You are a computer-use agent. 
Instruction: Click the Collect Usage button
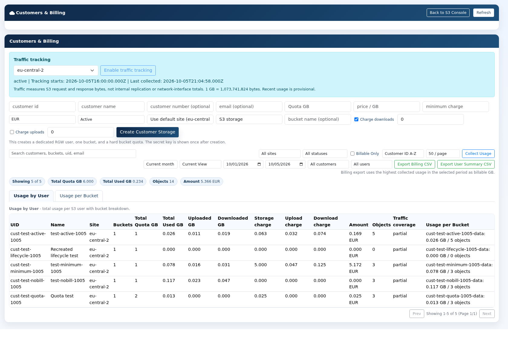click(x=478, y=154)
